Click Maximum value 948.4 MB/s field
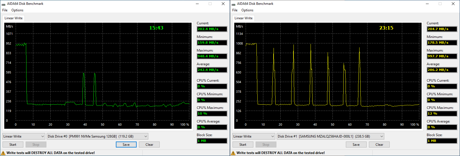The width and height of the screenshot is (460, 156). [x=212, y=56]
